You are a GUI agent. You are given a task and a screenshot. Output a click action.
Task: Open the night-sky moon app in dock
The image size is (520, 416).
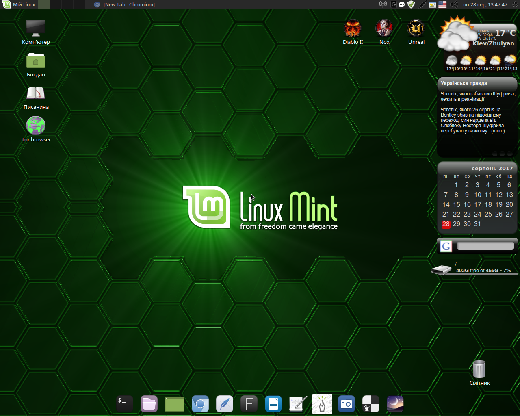tap(395, 404)
